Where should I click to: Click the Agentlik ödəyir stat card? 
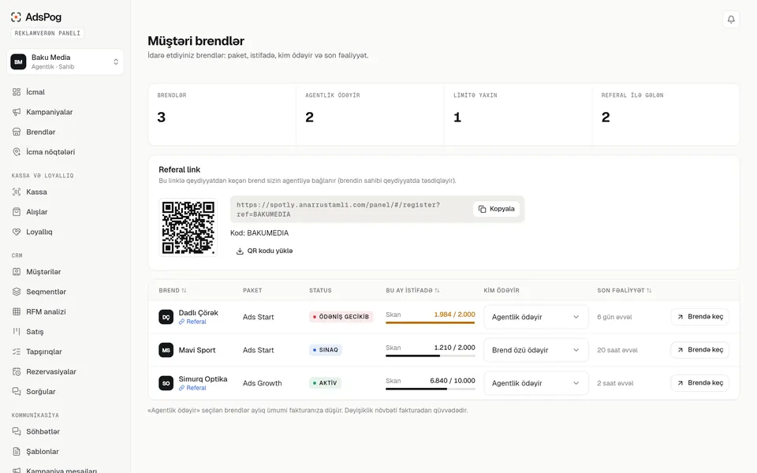tap(370, 114)
